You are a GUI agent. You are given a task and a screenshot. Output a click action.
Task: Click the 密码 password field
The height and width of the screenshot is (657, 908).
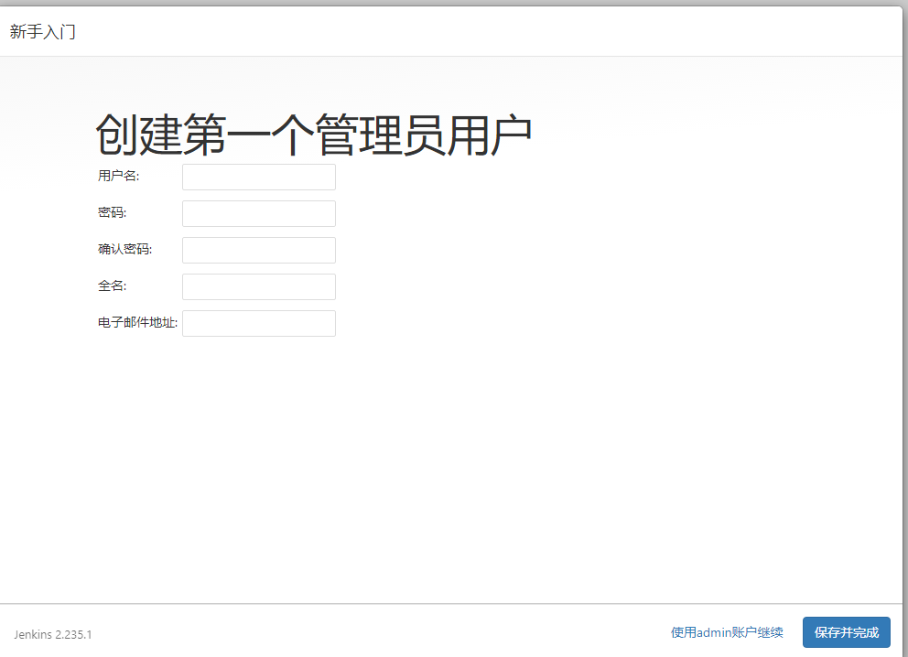258,213
